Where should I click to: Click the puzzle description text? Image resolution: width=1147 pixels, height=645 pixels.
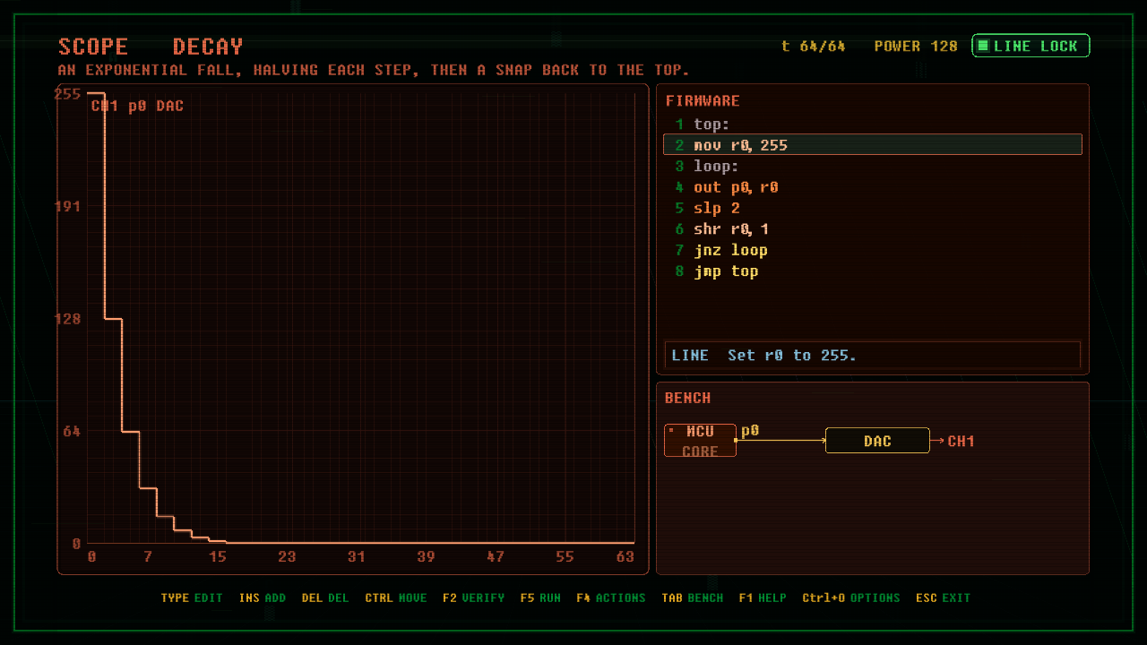click(x=374, y=70)
